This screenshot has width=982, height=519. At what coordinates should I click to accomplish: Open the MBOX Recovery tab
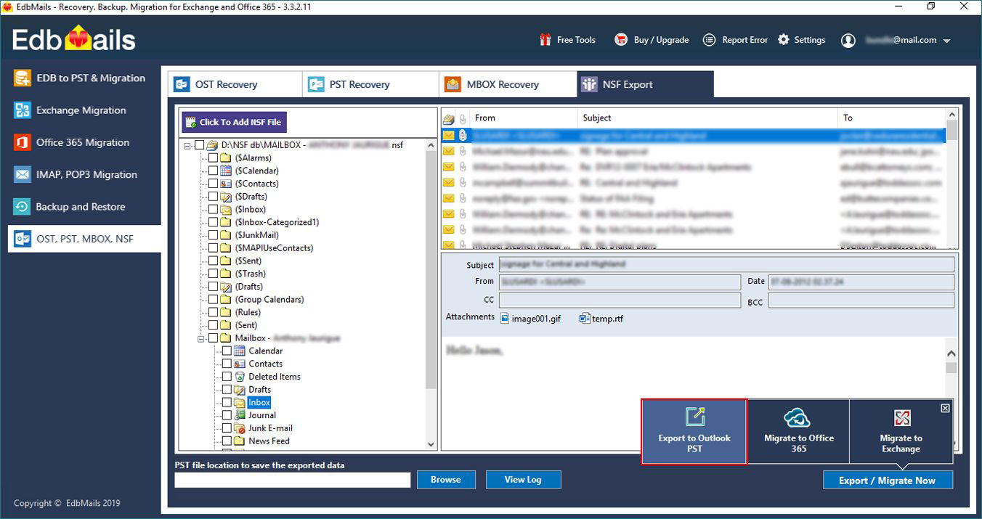click(x=508, y=84)
